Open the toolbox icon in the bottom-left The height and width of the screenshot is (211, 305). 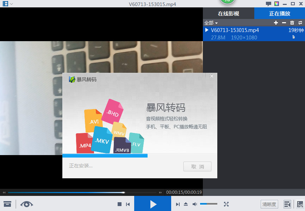point(7,204)
